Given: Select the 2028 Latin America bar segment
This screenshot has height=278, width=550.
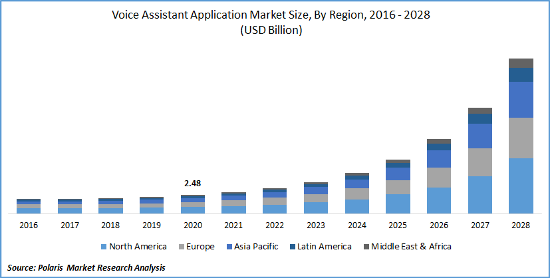Looking at the screenshot, I should (x=521, y=74).
